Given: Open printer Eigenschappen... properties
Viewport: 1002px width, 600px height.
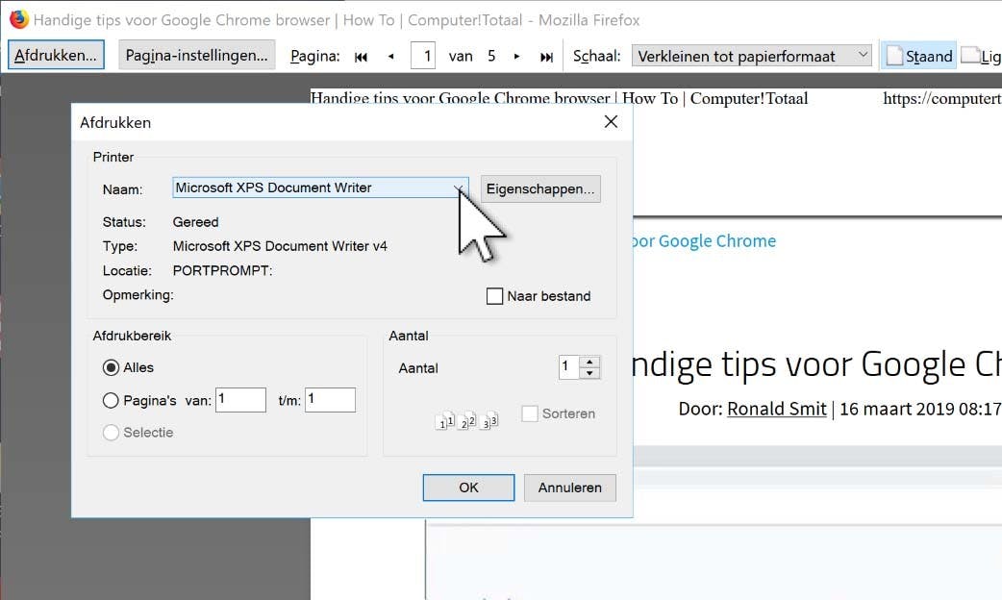Looking at the screenshot, I should (540, 189).
